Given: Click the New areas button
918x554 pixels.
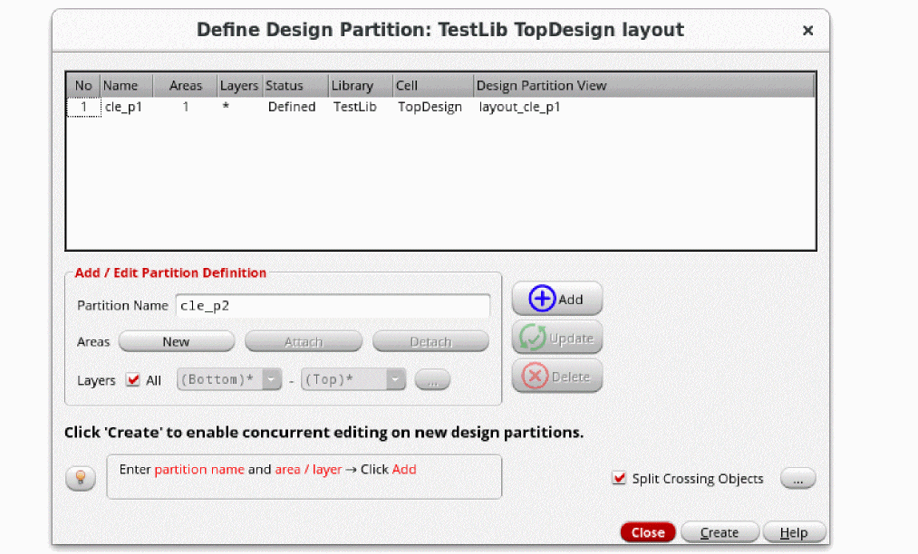Looking at the screenshot, I should pos(177,341).
